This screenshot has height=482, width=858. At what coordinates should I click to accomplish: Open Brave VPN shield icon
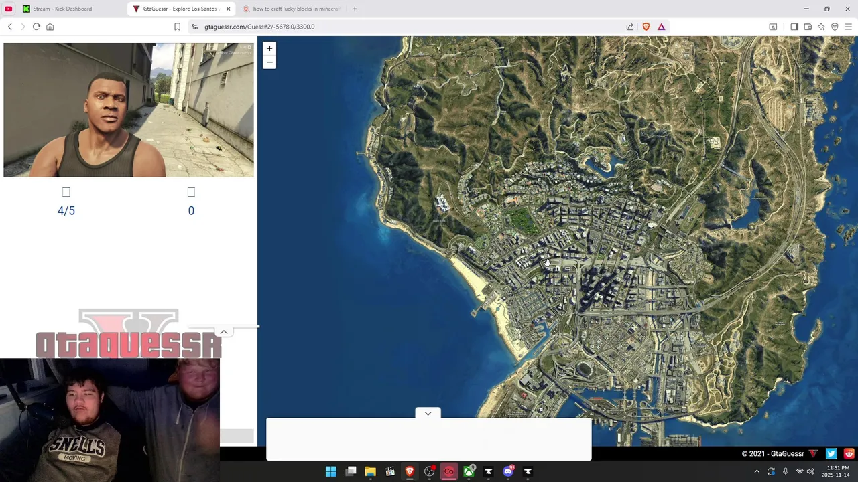pyautogui.click(x=835, y=27)
